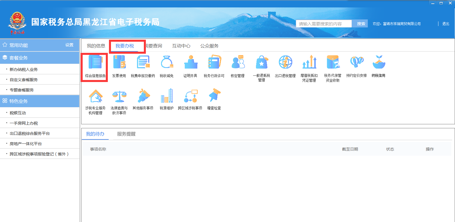The image size is (455, 222).
Task: Open the 发票使用 invoice icon
Action: click(x=119, y=63)
